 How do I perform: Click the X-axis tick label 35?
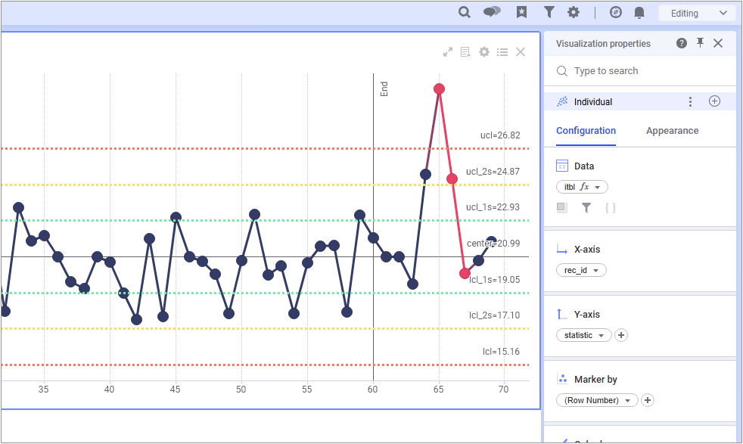point(44,390)
